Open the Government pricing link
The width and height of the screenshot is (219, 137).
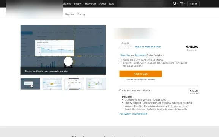point(140,55)
